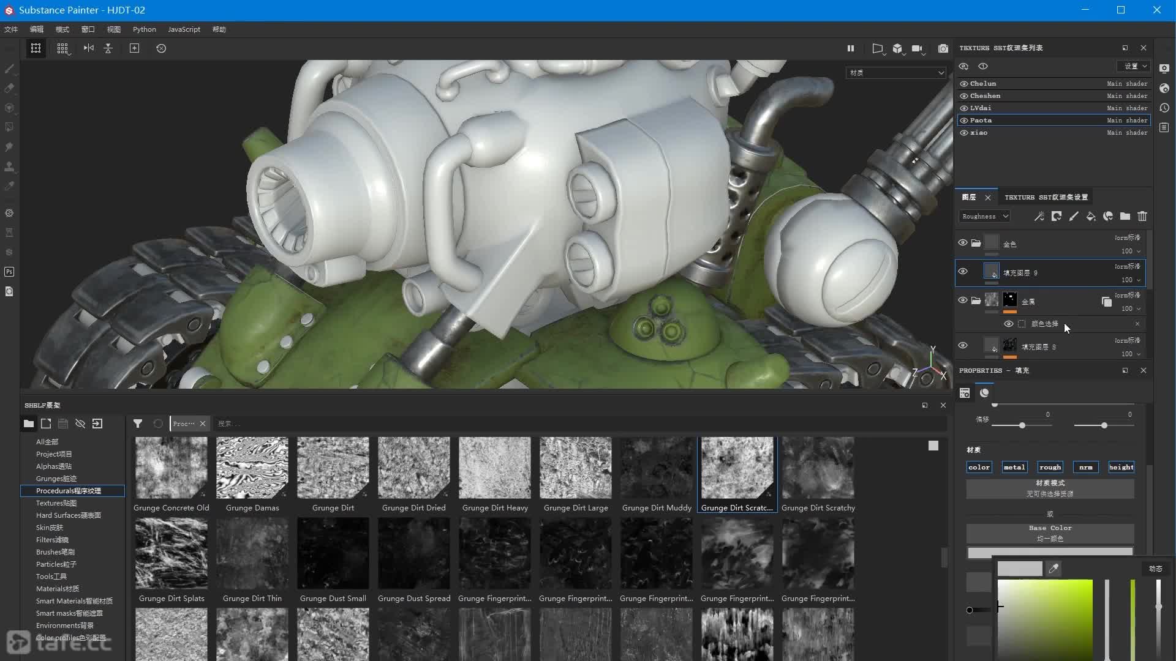Open the Roughness channel dropdown
The height and width of the screenshot is (661, 1176).
985,217
